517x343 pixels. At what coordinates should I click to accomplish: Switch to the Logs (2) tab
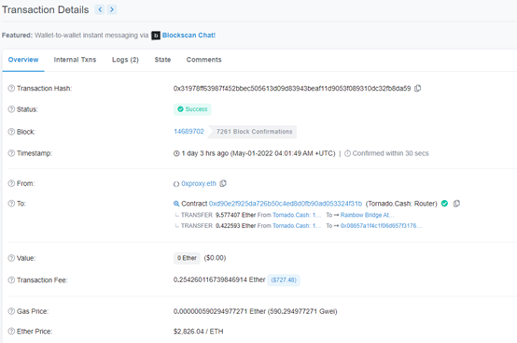point(125,60)
